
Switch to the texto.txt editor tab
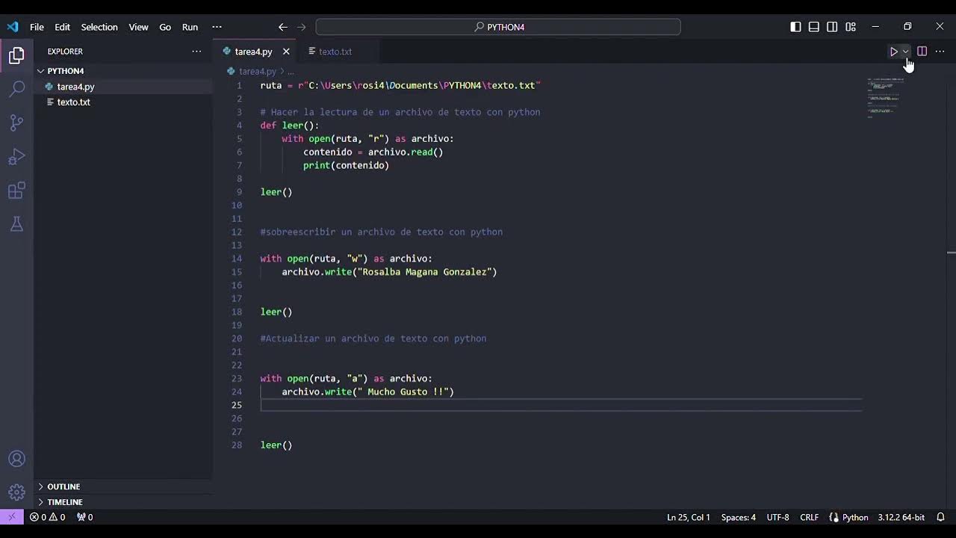[335, 52]
